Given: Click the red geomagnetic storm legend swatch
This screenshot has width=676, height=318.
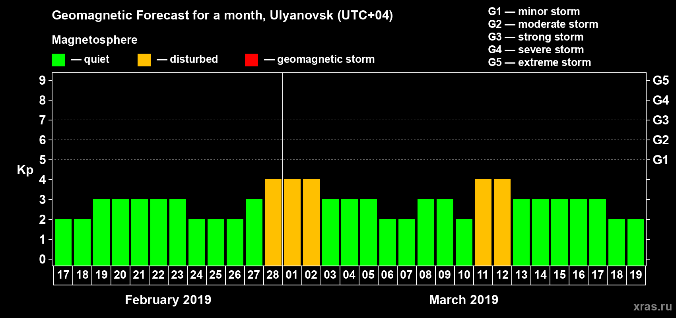Looking at the screenshot, I should tap(251, 60).
